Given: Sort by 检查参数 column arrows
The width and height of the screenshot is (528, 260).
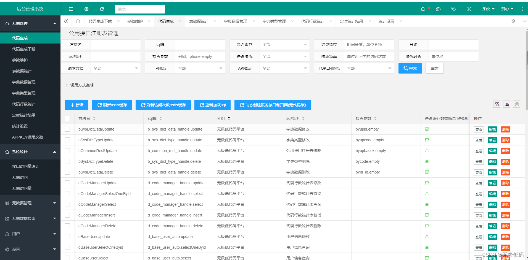Looking at the screenshot, I should point(375,118).
